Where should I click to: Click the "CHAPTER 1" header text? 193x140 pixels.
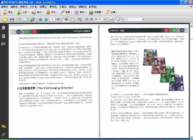click(x=115, y=31)
